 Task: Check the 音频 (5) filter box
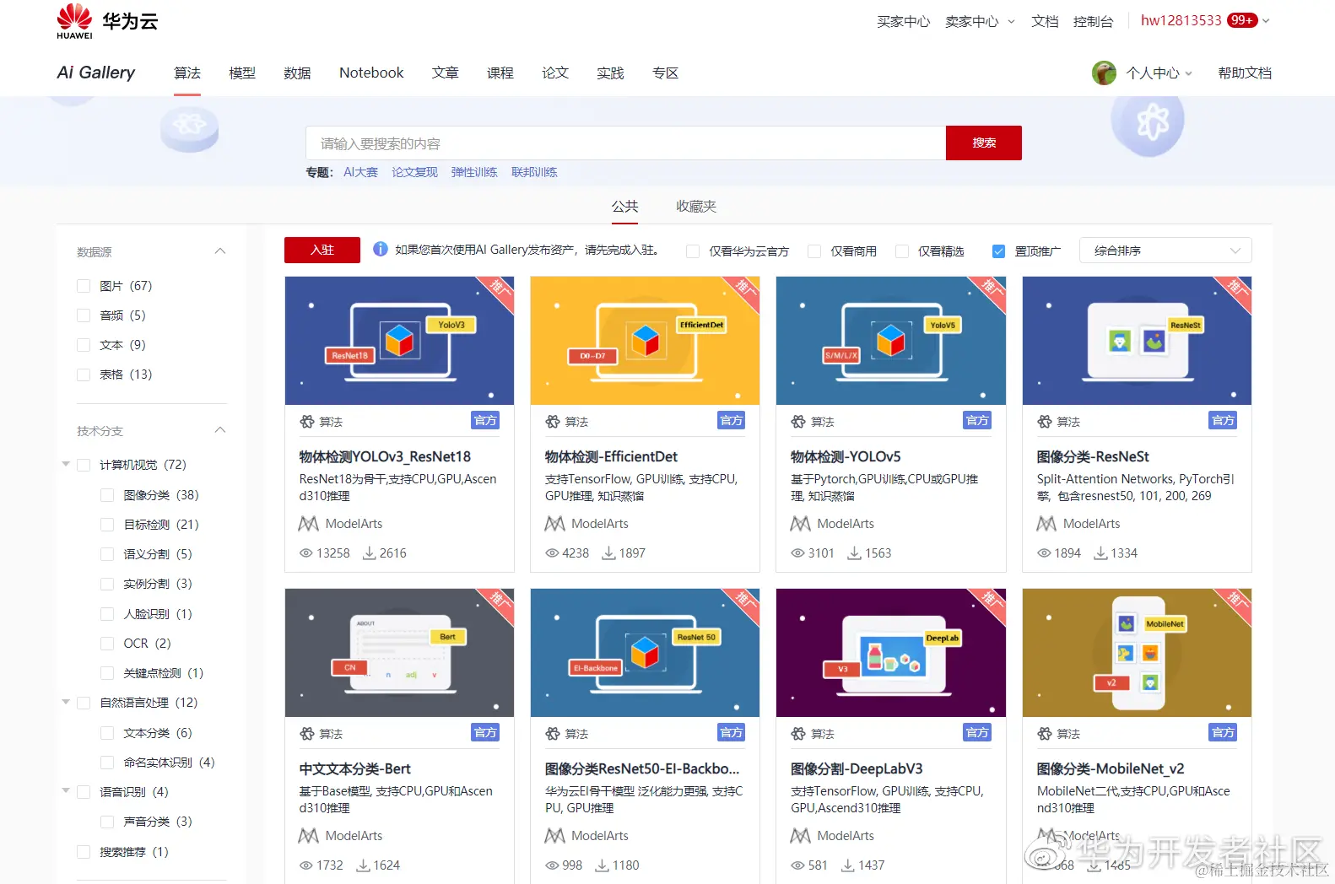[x=84, y=315]
